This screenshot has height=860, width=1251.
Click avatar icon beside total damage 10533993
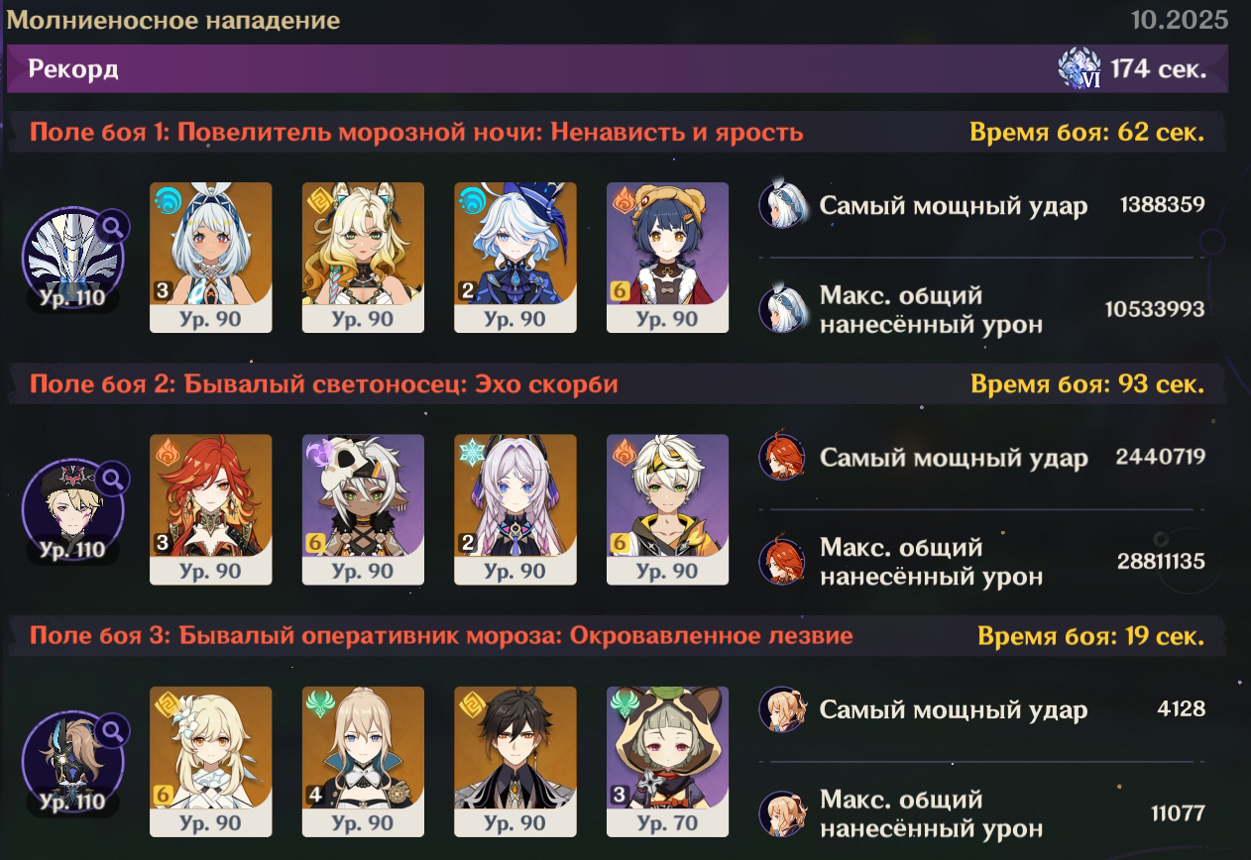pyautogui.click(x=780, y=309)
